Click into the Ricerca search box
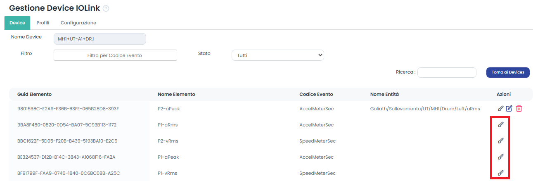 [x=447, y=72]
